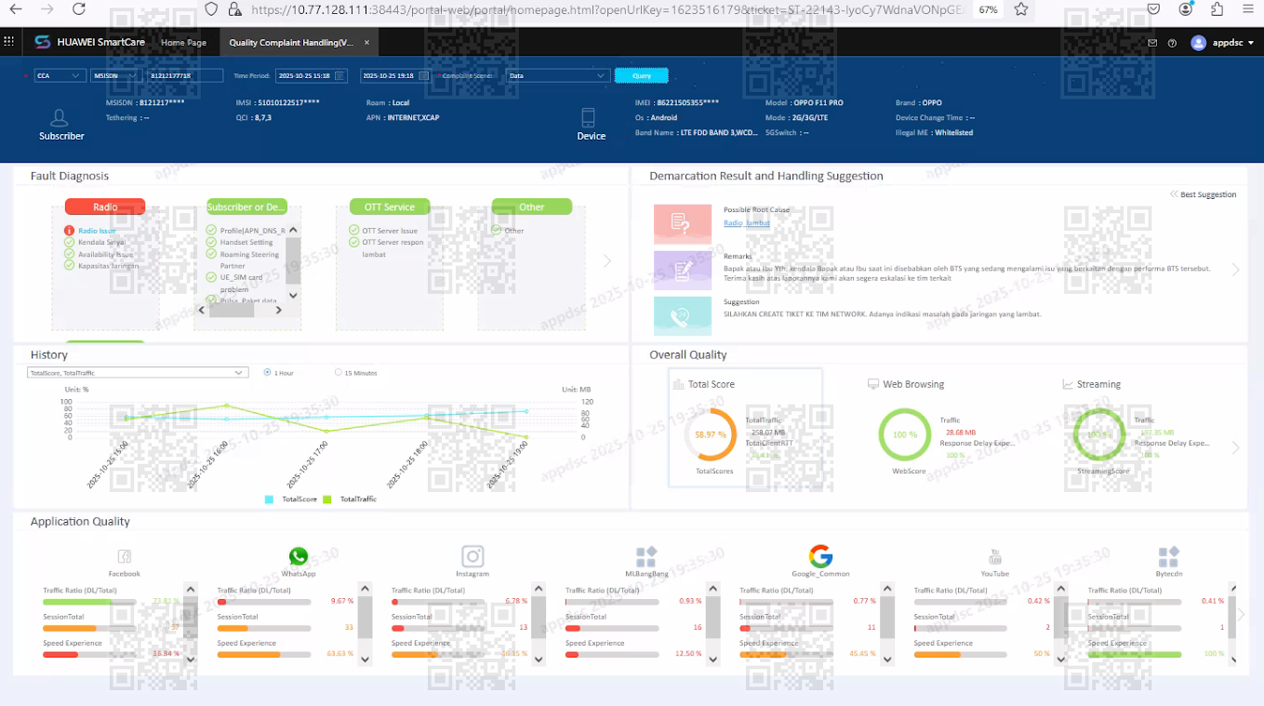Click the Instagram application icon
The height and width of the screenshot is (706, 1264).
tap(472, 556)
